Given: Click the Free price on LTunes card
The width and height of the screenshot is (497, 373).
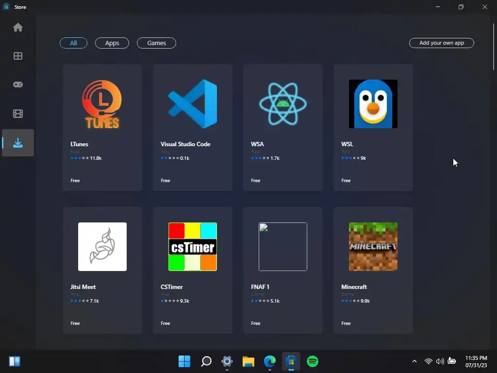Looking at the screenshot, I should [x=75, y=181].
